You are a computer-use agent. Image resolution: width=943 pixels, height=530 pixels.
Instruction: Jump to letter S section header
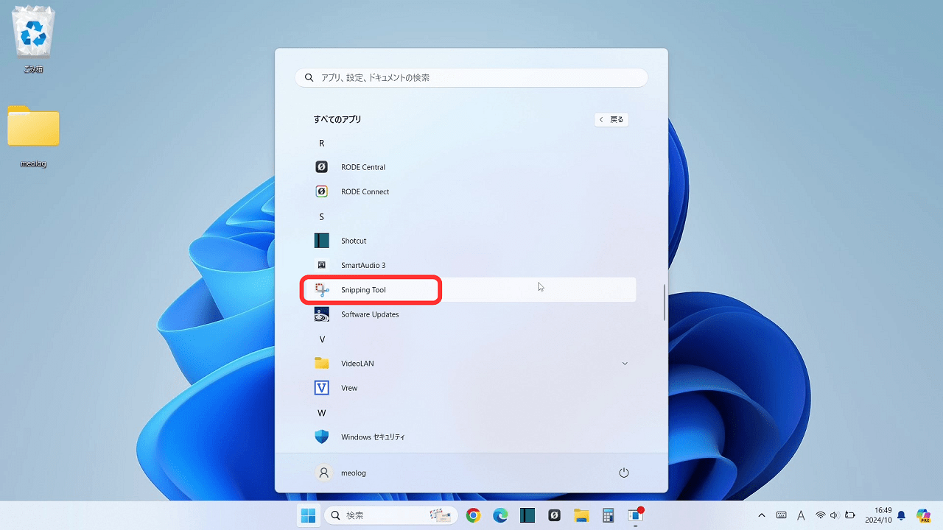click(x=321, y=216)
